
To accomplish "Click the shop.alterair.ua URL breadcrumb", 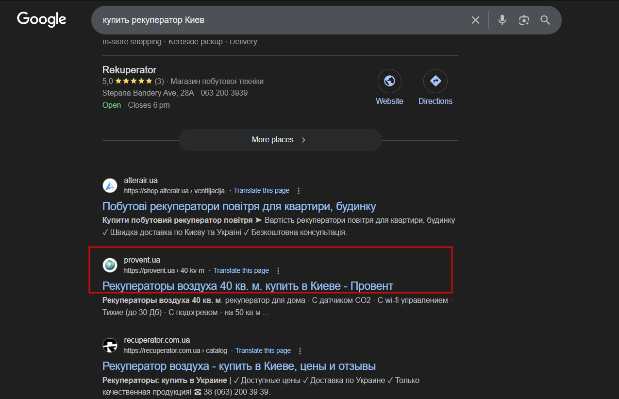I will coord(174,191).
